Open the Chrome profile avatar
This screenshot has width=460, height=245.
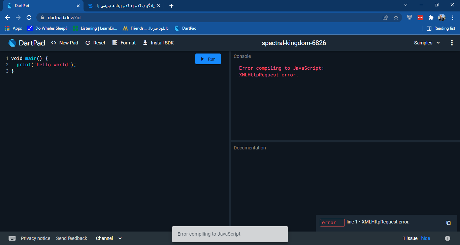pyautogui.click(x=442, y=17)
